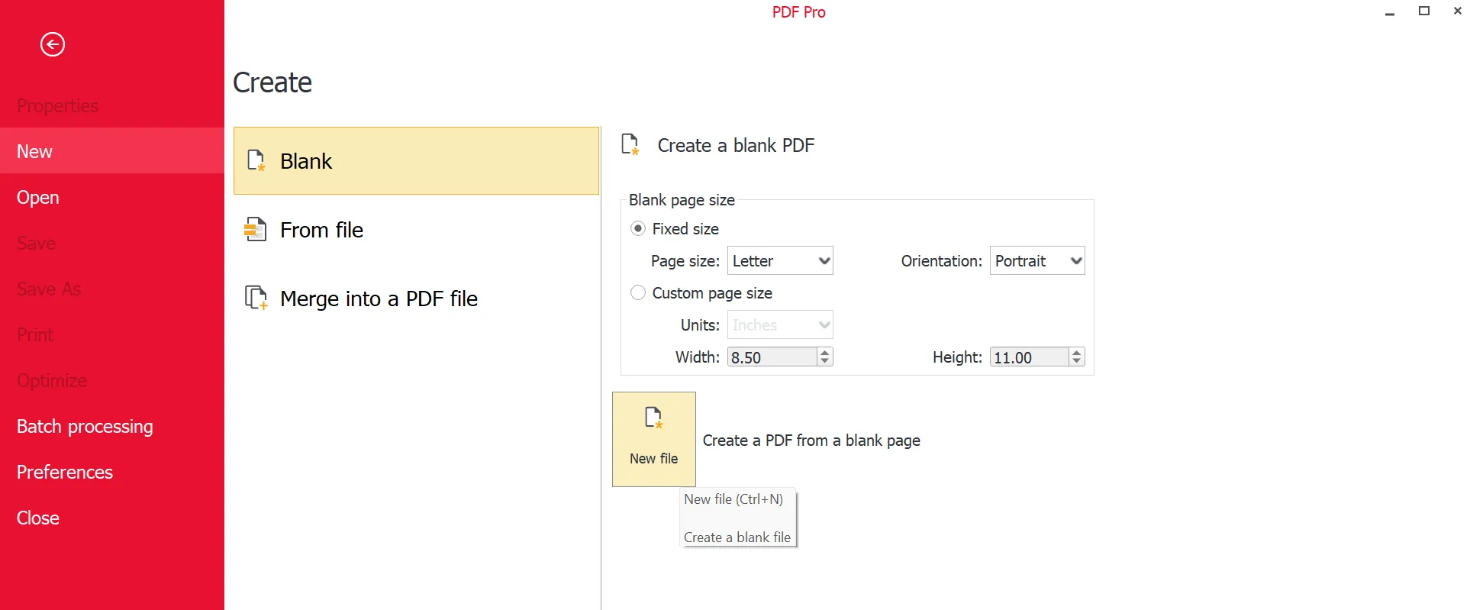The height and width of the screenshot is (610, 1470).
Task: Click the New file button icon
Action: pos(653,418)
